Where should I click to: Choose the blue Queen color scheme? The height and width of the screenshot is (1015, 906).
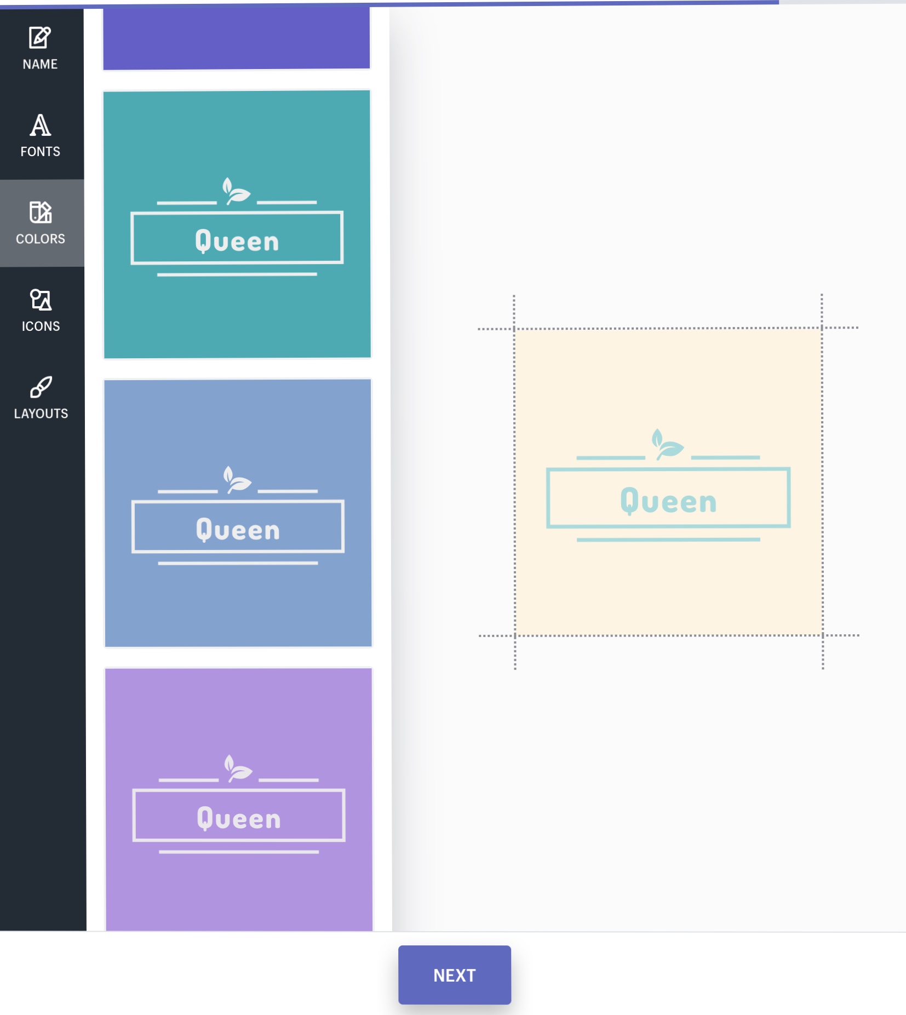click(238, 513)
